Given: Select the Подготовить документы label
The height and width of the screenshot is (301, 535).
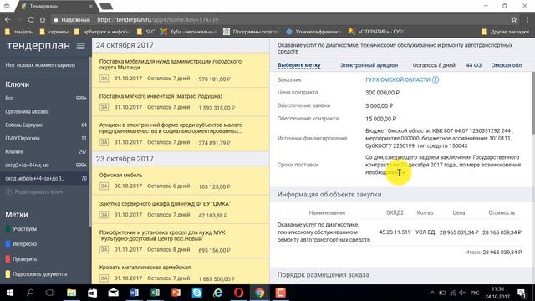Looking at the screenshot, I should point(39,274).
